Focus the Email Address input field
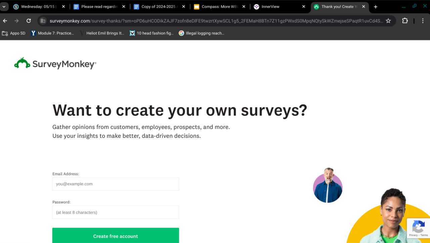Image resolution: width=430 pixels, height=243 pixels. pyautogui.click(x=116, y=184)
